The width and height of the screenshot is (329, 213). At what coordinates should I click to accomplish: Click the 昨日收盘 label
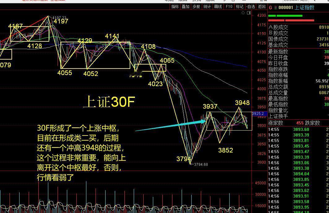tap(278, 63)
